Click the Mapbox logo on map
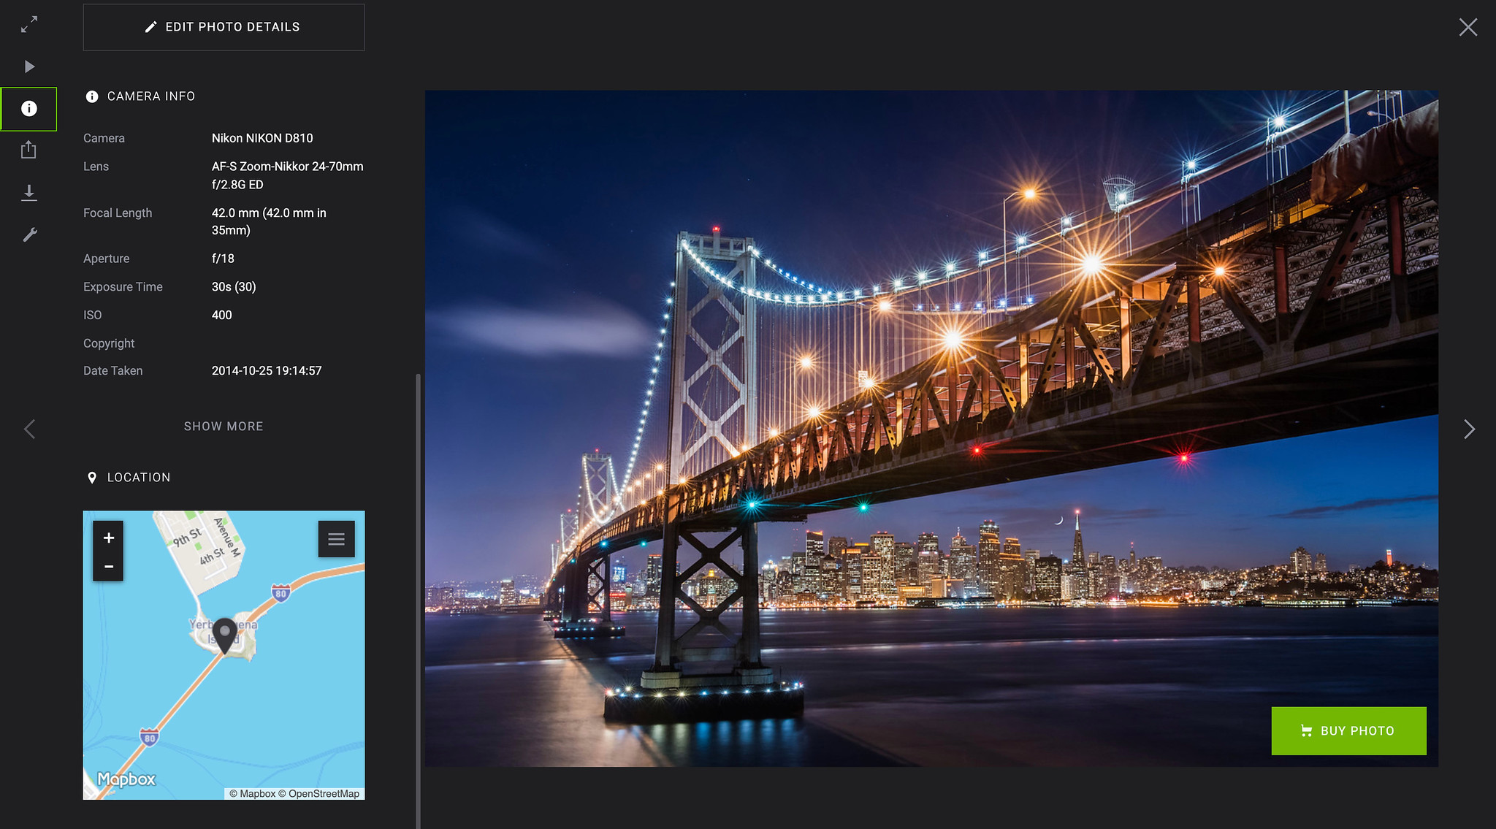1496x829 pixels. coord(126,779)
